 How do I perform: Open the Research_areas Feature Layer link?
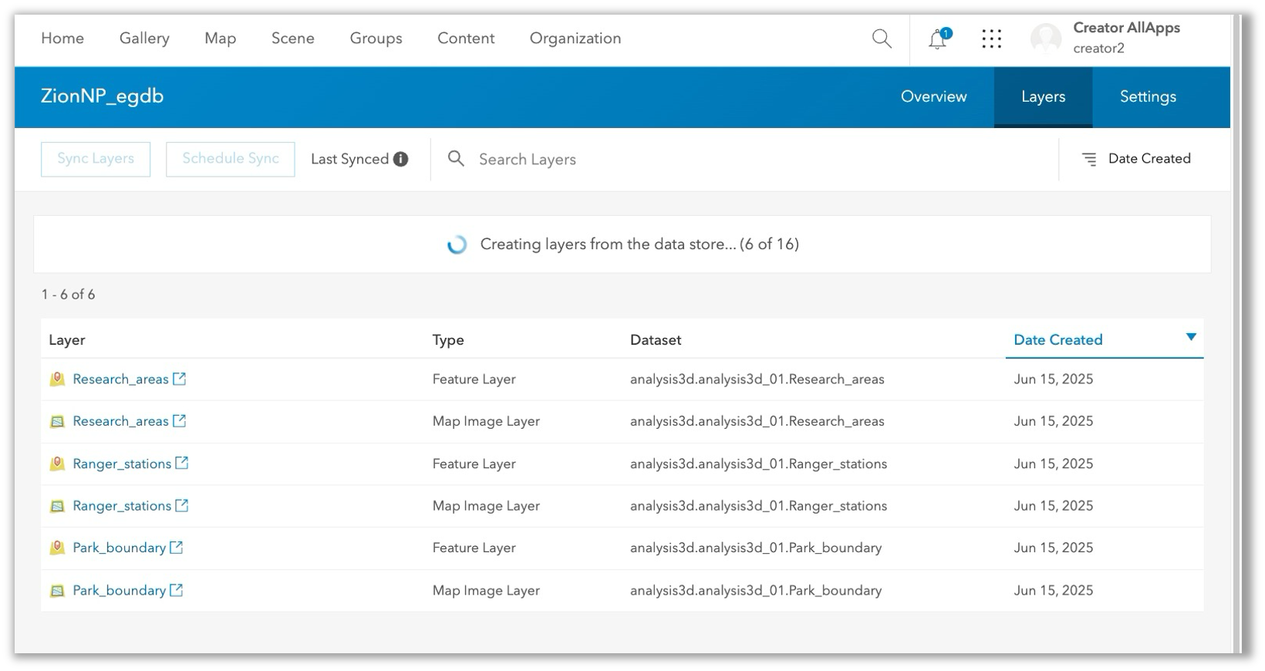(x=120, y=379)
